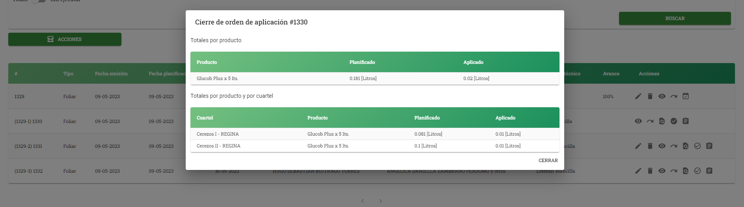744x207 pixels.
Task: View order 1329 with the eye icon
Action: [x=662, y=96]
